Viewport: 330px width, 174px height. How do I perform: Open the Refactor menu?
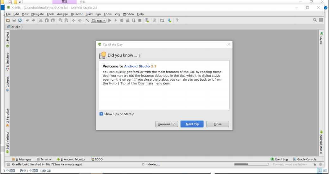pos(77,14)
